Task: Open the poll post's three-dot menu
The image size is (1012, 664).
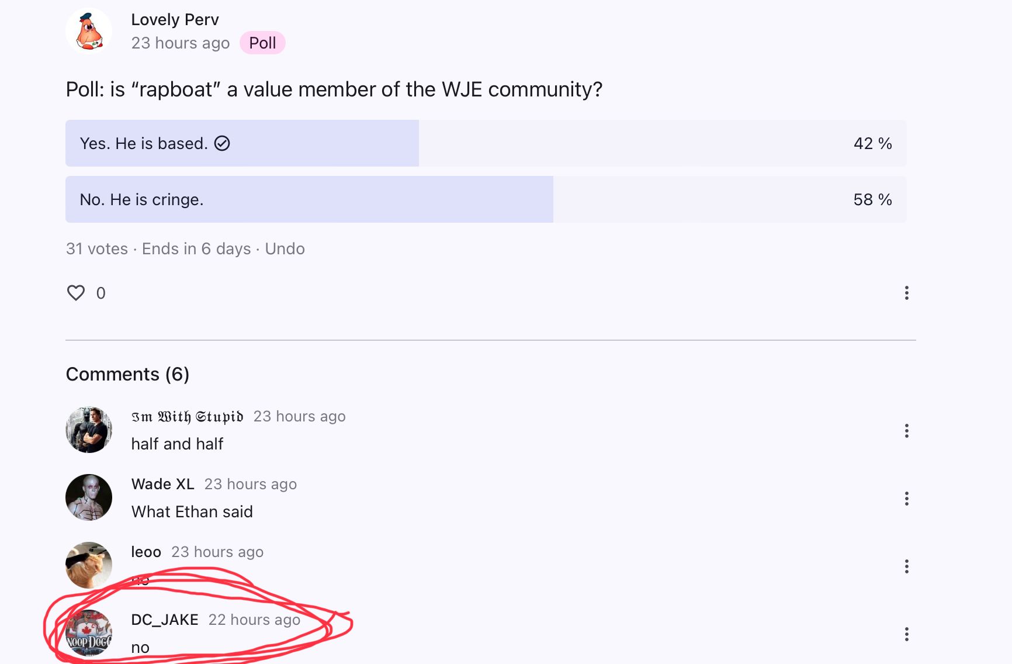Action: (x=906, y=293)
